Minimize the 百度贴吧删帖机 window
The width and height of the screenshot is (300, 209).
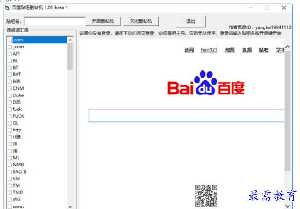251,8
